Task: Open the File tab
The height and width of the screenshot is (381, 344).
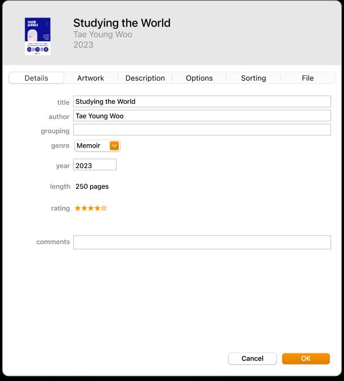Action: coord(308,78)
